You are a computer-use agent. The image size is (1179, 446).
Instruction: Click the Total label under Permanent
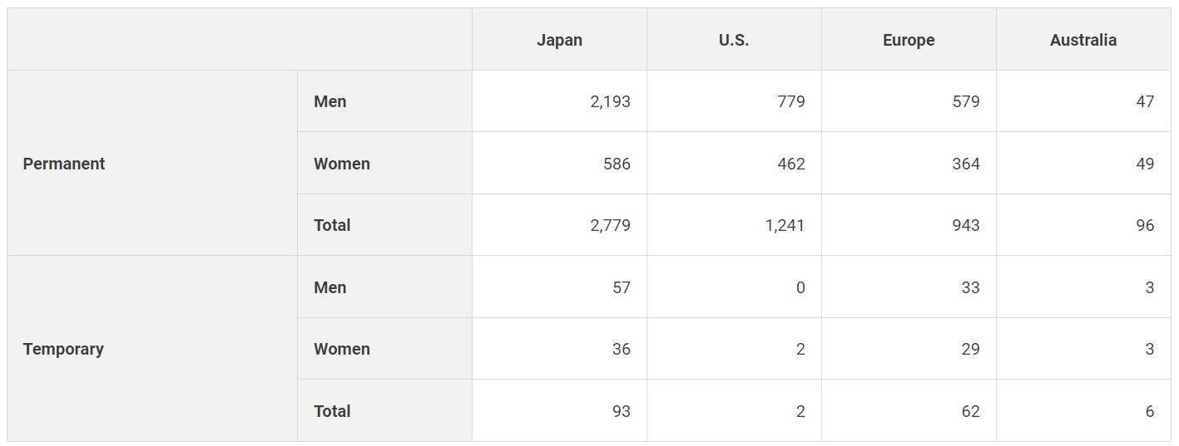pos(332,225)
